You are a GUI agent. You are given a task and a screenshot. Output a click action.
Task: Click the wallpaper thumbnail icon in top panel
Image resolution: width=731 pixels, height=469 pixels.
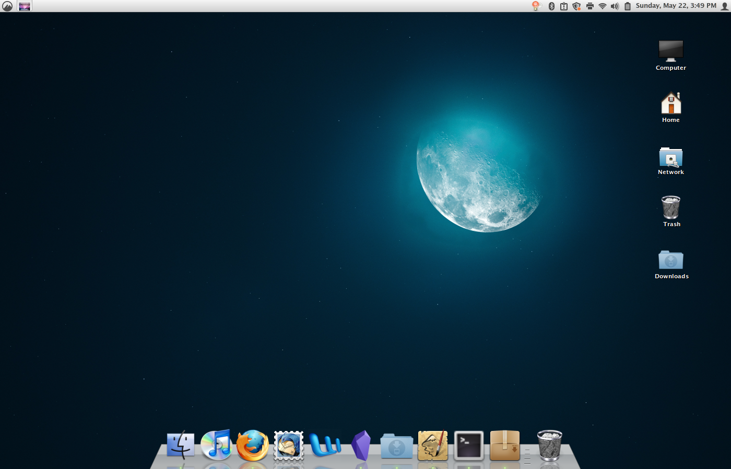click(25, 6)
